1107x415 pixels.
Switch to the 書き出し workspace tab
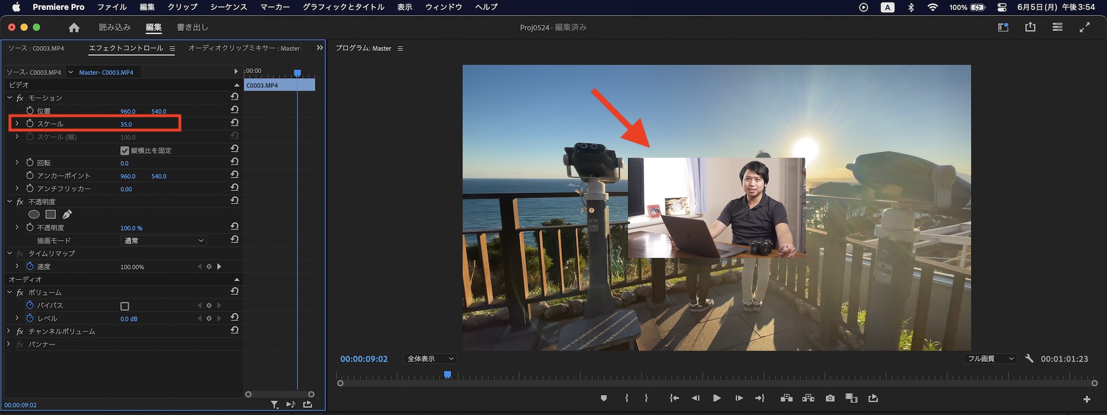pyautogui.click(x=192, y=28)
